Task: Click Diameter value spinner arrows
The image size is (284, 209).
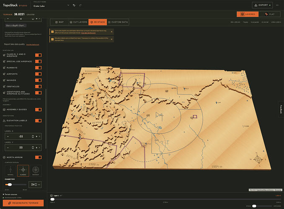Action: (x=36, y=184)
